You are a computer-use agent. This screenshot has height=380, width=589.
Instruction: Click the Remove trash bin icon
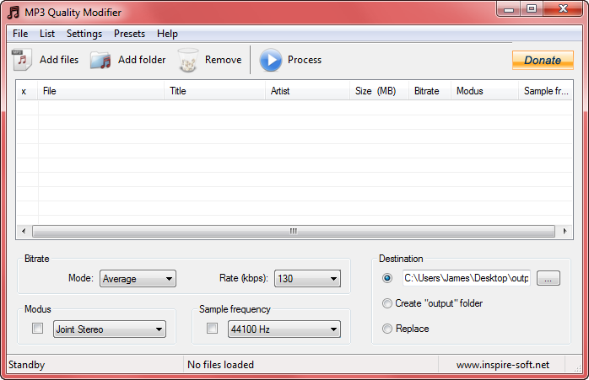(188, 60)
